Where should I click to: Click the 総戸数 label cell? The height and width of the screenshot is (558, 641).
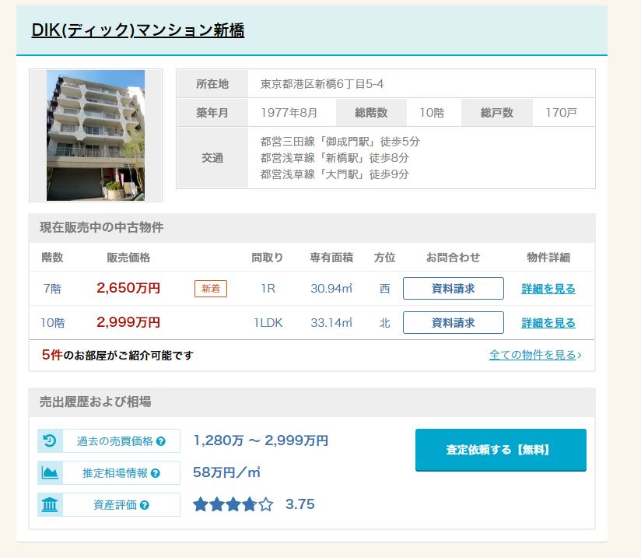497,113
